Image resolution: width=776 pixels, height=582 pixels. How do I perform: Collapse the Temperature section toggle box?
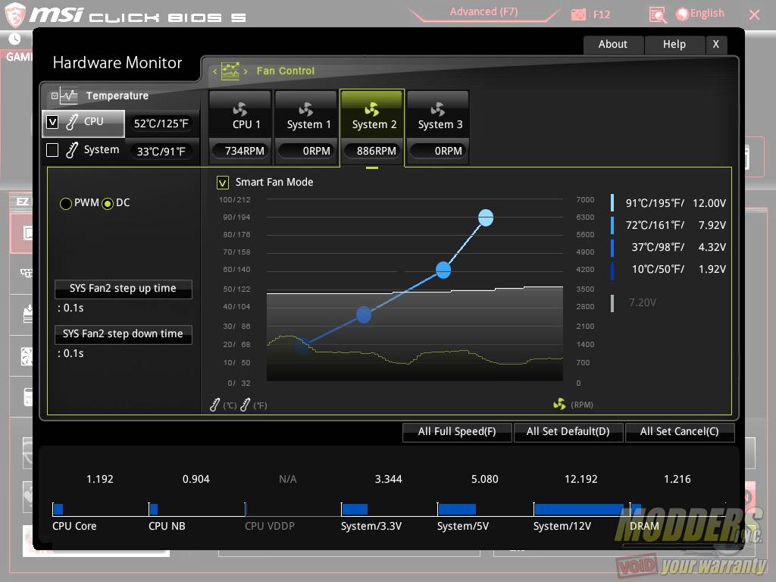tap(55, 95)
